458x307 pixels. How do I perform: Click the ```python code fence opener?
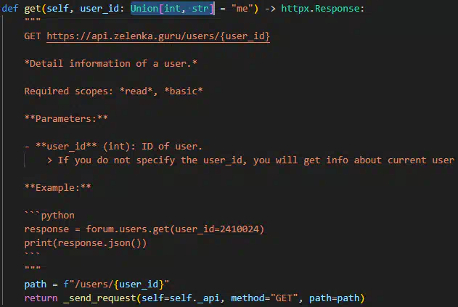pyautogui.click(x=49, y=216)
